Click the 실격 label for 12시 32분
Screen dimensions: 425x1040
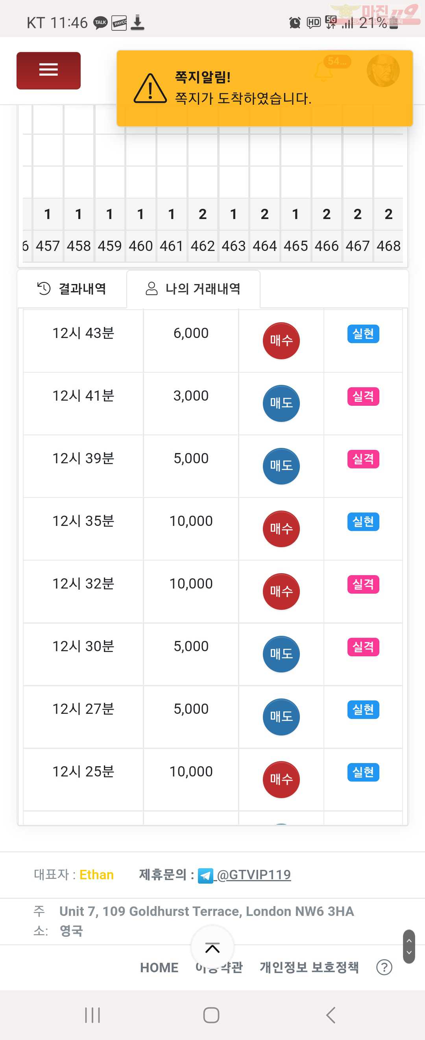pos(363,584)
